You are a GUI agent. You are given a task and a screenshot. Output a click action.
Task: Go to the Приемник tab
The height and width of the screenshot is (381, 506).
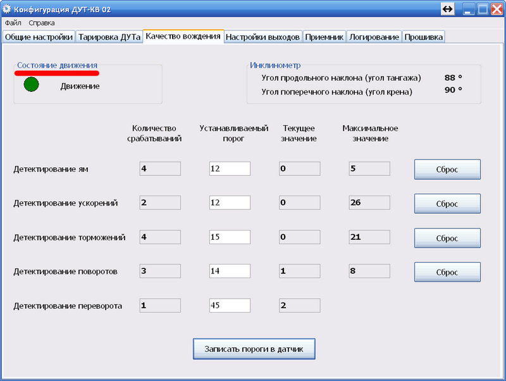click(324, 37)
